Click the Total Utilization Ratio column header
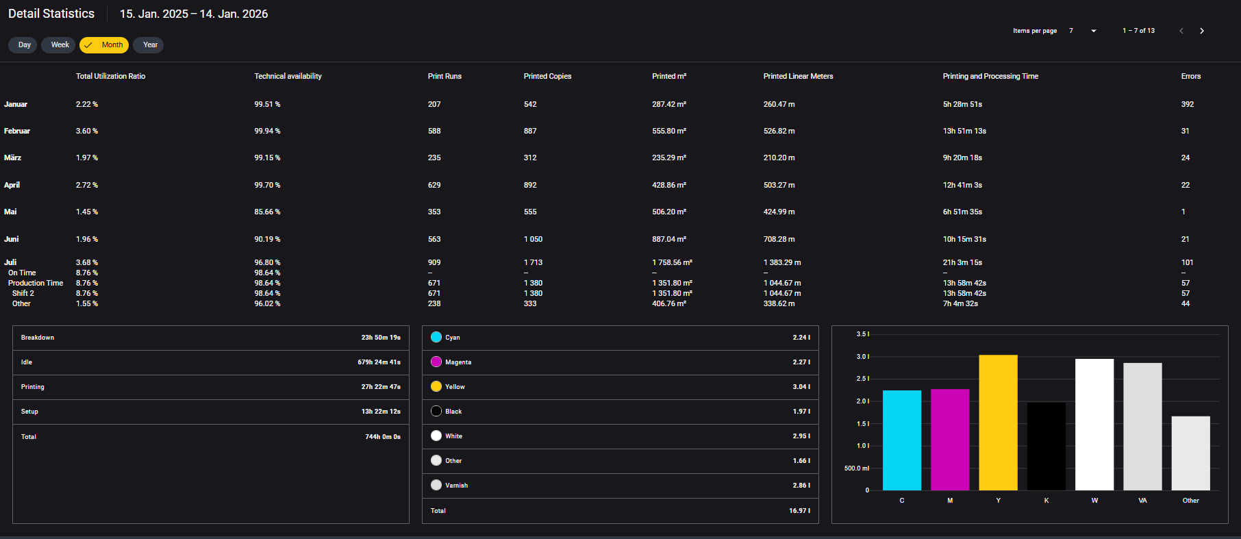Screen dimensions: 1241x539 (110, 76)
